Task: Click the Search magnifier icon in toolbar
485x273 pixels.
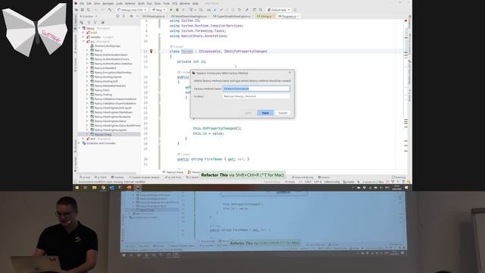Action: click(261, 10)
